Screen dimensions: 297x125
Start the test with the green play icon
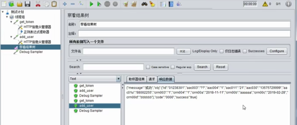pyautogui.click(x=91, y=4)
